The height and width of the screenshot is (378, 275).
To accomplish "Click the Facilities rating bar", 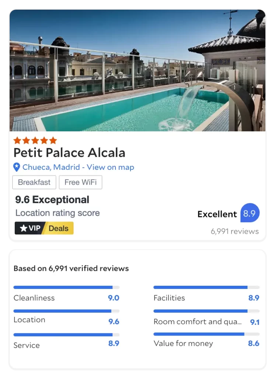I will [x=206, y=287].
